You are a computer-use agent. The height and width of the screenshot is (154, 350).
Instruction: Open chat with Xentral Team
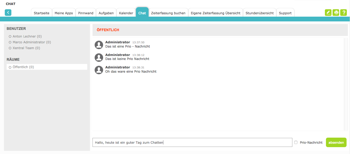(x=26, y=48)
